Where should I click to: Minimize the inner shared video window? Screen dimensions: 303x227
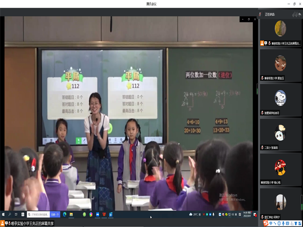pos(243,19)
